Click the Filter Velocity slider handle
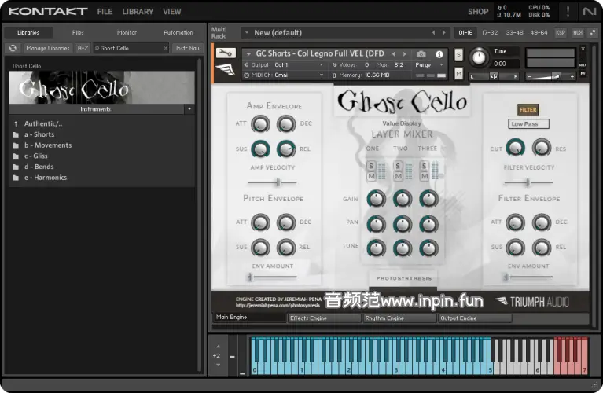The image size is (603, 393). [x=528, y=182]
